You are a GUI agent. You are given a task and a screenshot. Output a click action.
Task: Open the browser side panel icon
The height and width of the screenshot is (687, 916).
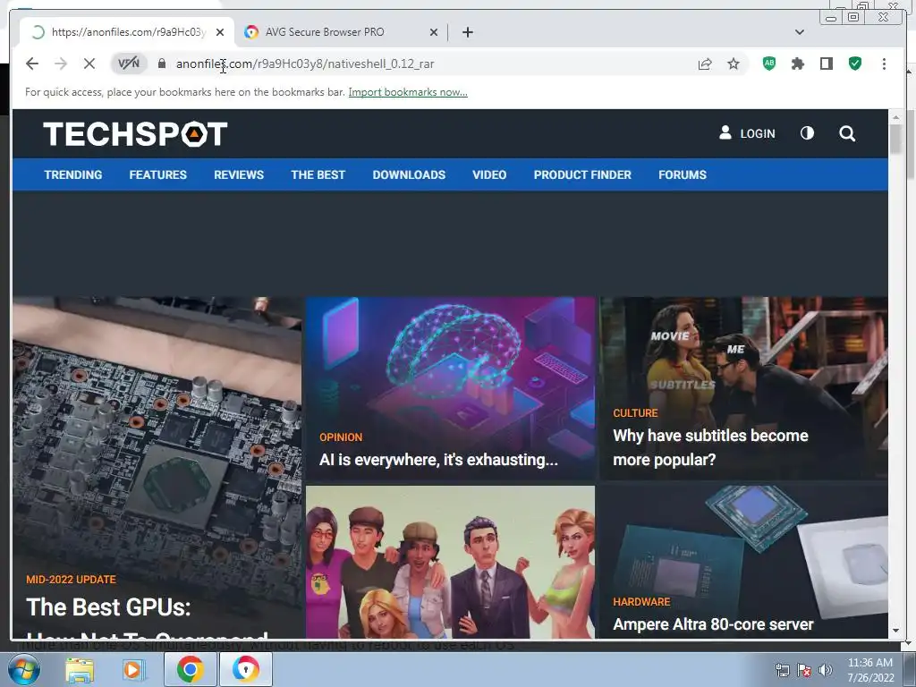(826, 64)
